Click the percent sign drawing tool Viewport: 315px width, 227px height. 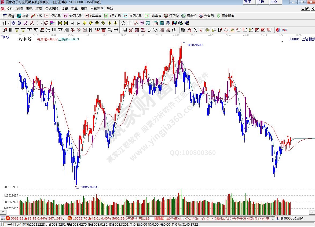coord(195,30)
